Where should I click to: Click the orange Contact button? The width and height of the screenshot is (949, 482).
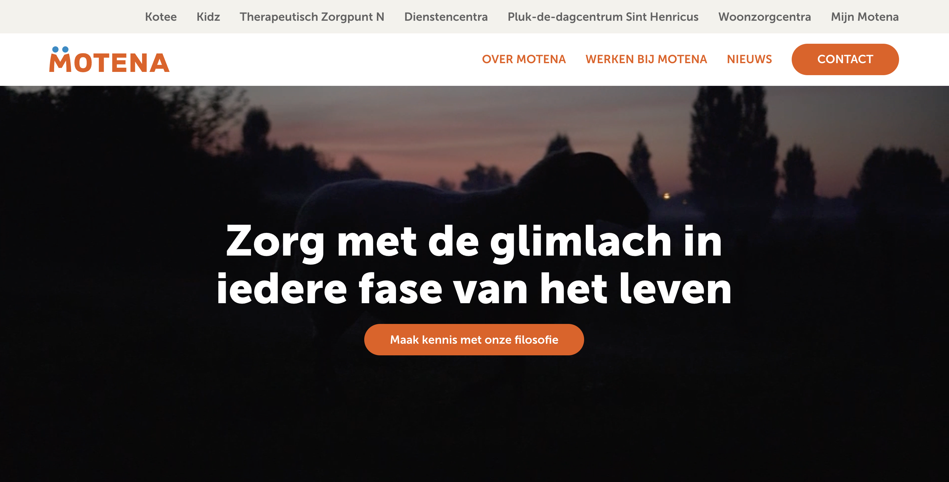(845, 59)
